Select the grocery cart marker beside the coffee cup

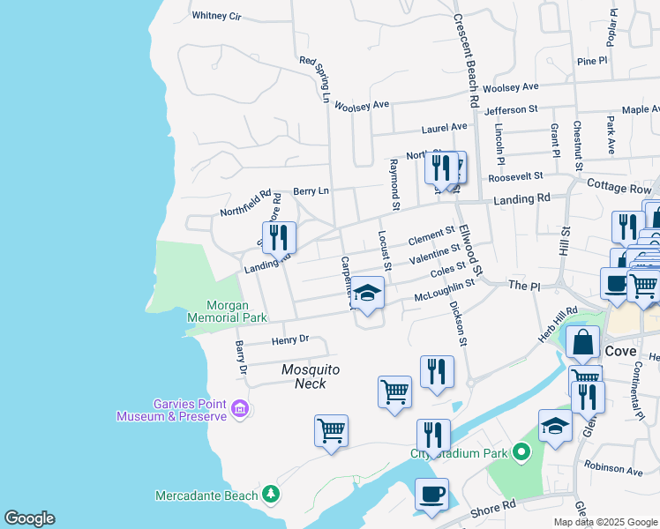point(643,287)
